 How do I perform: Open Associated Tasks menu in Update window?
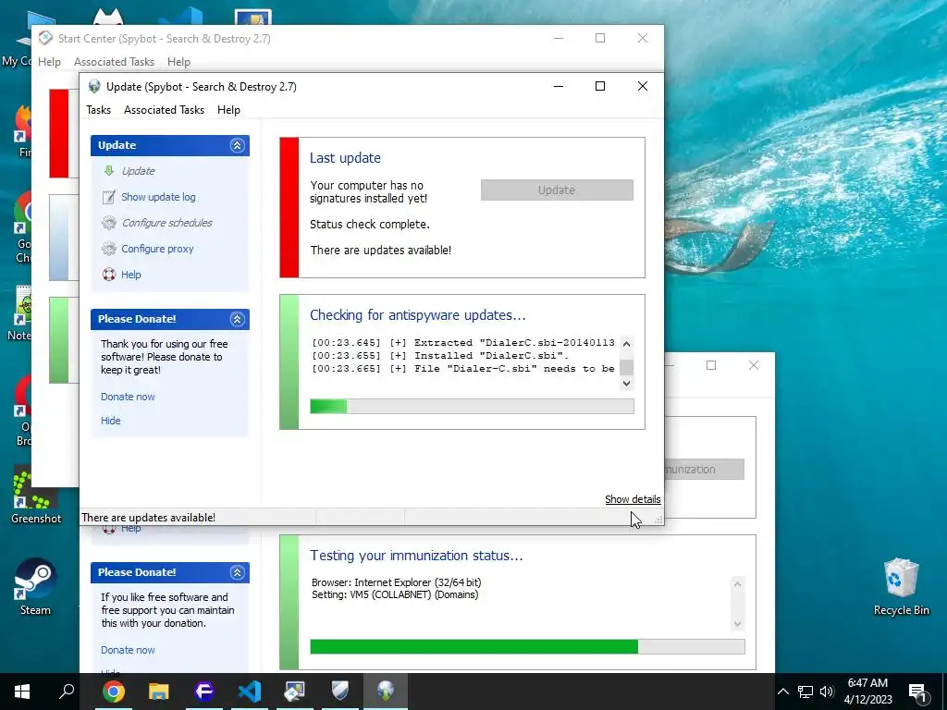point(165,110)
